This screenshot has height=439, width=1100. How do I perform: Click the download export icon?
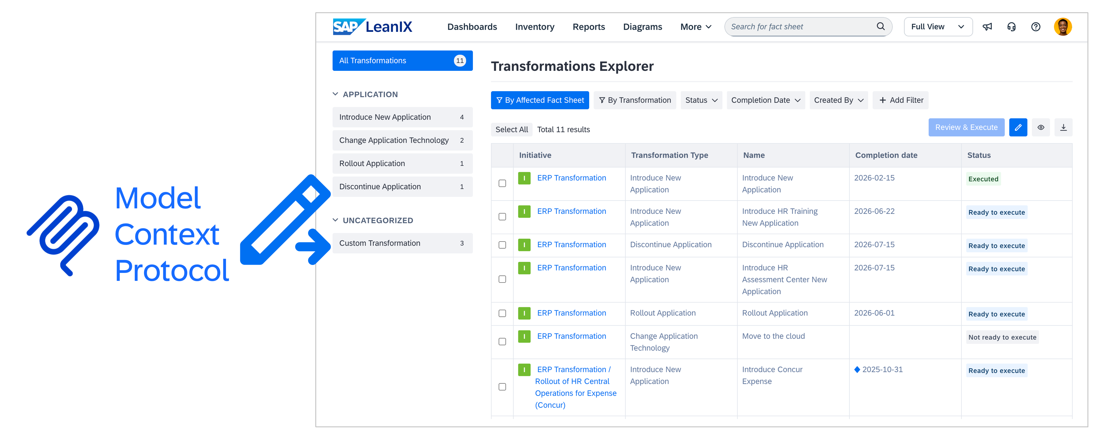[x=1064, y=128]
